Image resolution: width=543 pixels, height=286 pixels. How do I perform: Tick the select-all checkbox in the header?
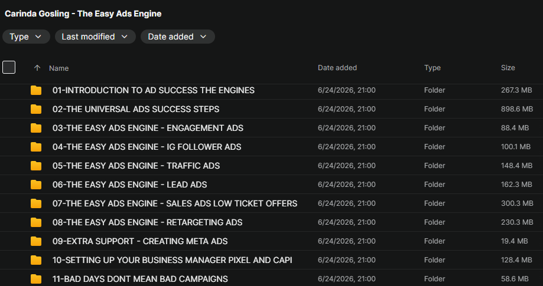click(x=9, y=67)
